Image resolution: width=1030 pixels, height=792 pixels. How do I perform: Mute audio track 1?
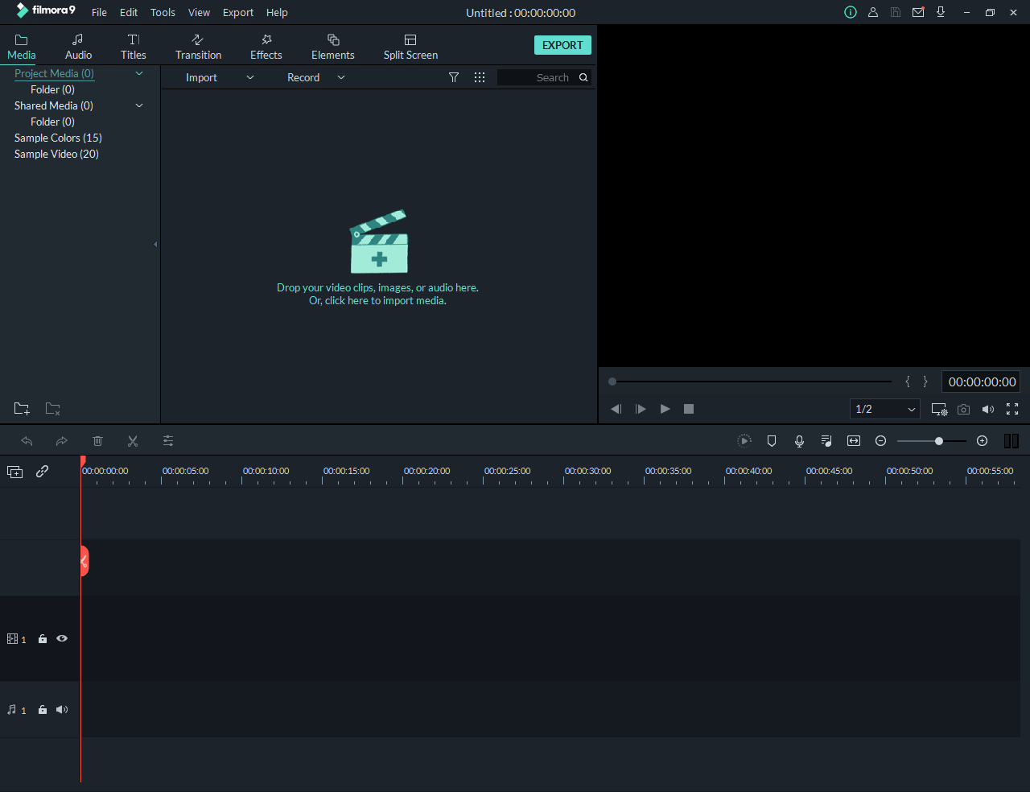point(62,709)
